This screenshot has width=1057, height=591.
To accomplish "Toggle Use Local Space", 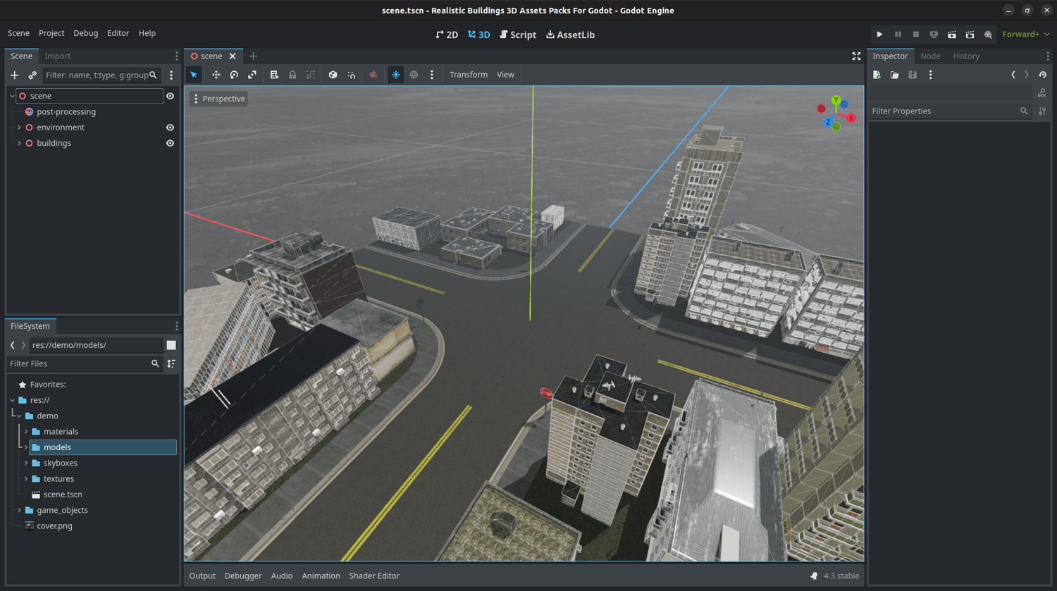I will [333, 75].
